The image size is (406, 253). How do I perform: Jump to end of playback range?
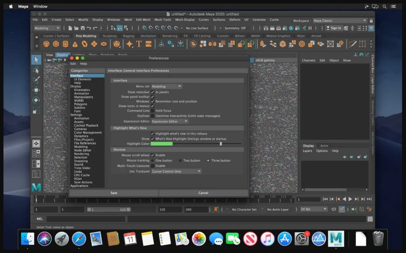pyautogui.click(x=369, y=199)
